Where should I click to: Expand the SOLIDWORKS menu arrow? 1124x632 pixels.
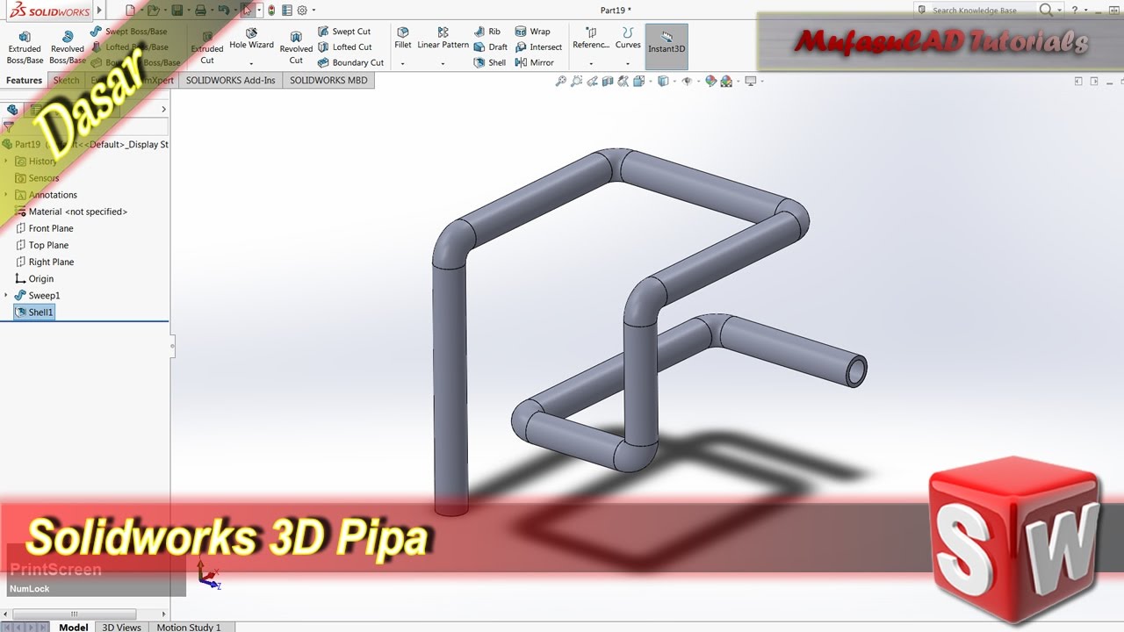pos(98,11)
